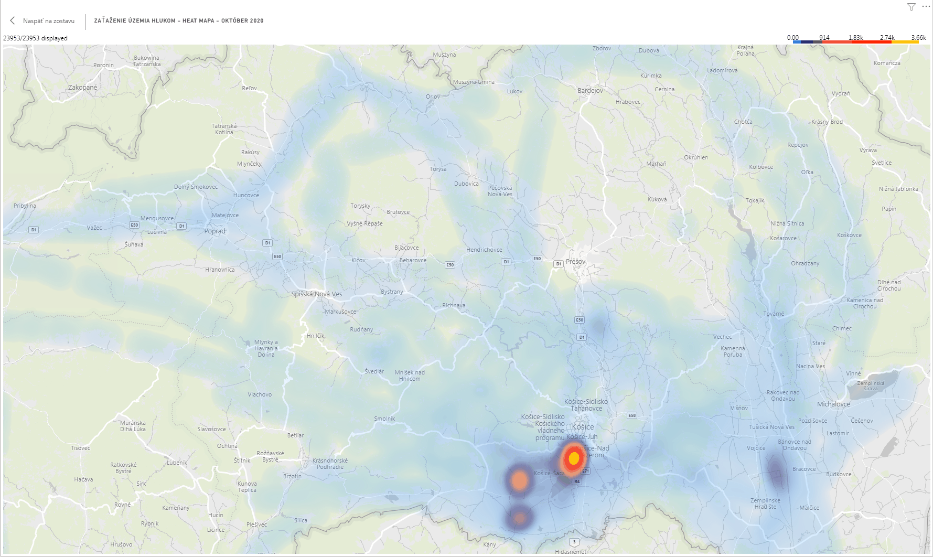Image resolution: width=933 pixels, height=557 pixels.
Task: Click the light blue legend segment
Action: [x=797, y=42]
